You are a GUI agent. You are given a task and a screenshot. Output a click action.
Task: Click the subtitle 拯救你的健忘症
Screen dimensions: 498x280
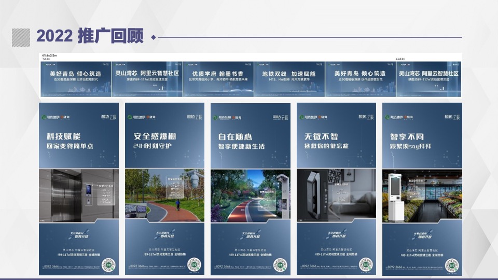[326, 146]
